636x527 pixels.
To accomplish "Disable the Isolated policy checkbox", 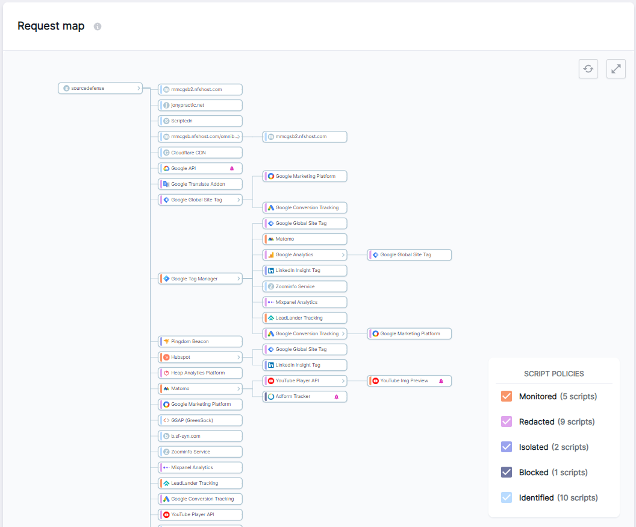I will coord(506,447).
